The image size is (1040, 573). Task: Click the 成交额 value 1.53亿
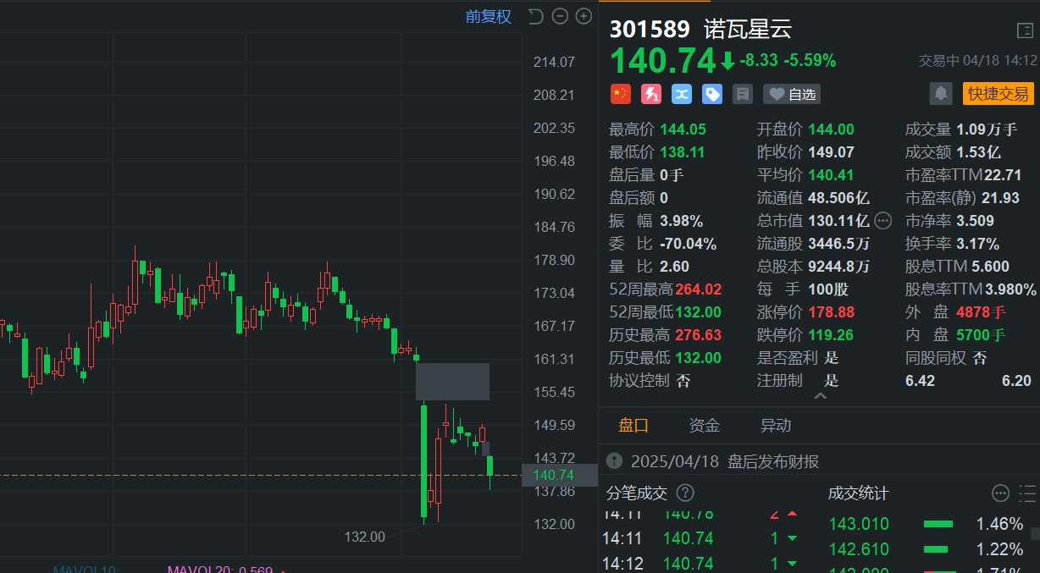click(x=978, y=152)
